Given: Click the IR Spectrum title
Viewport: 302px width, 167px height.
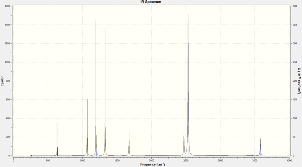Looking at the screenshot, I should (151, 2).
